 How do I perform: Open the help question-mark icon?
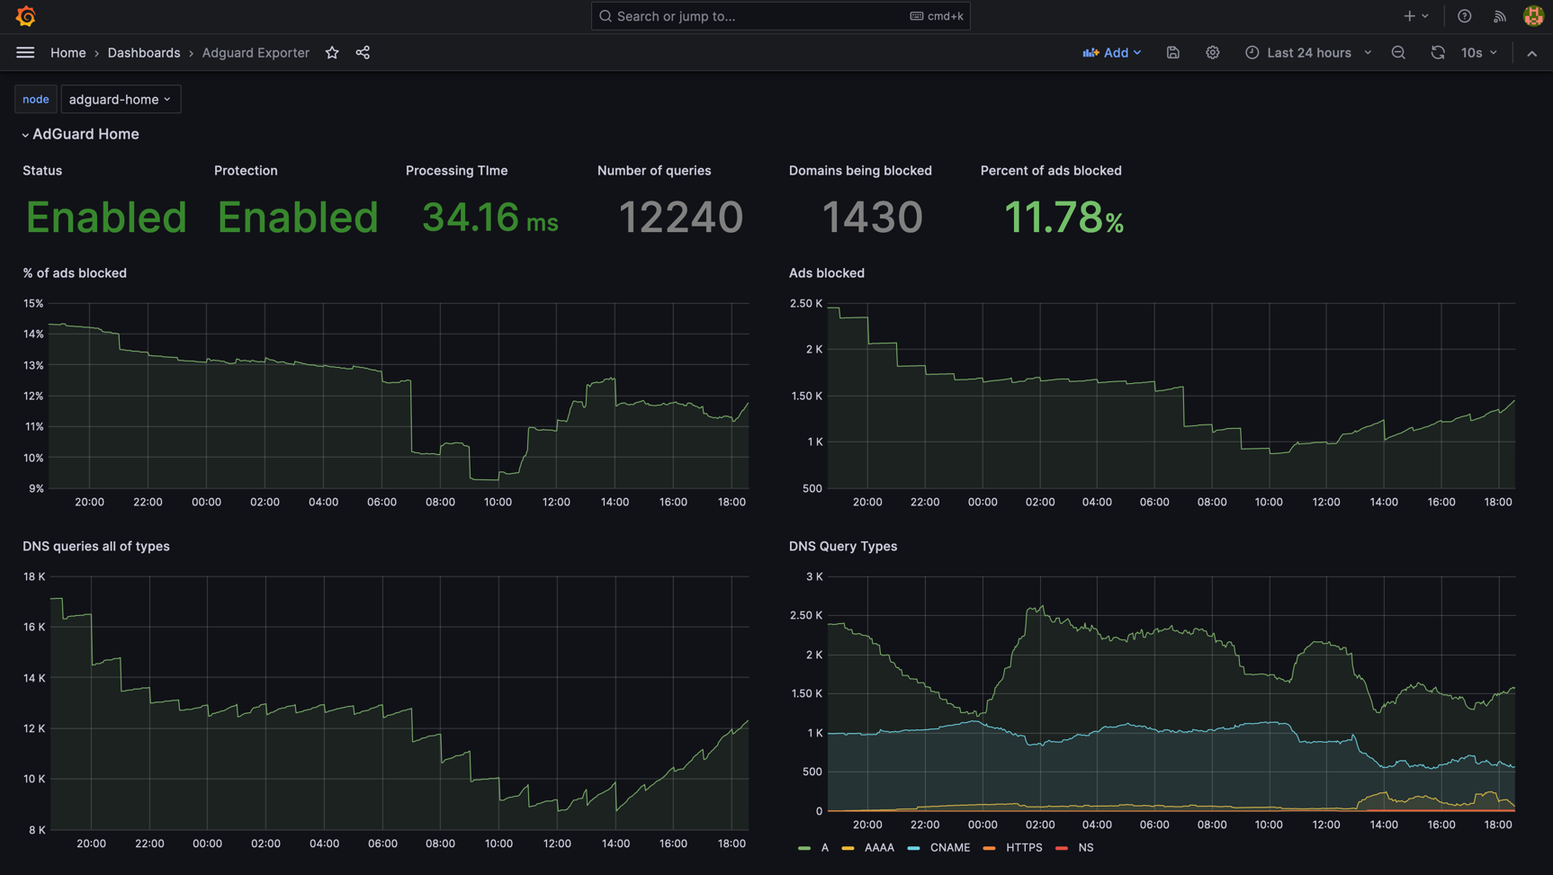tap(1464, 16)
